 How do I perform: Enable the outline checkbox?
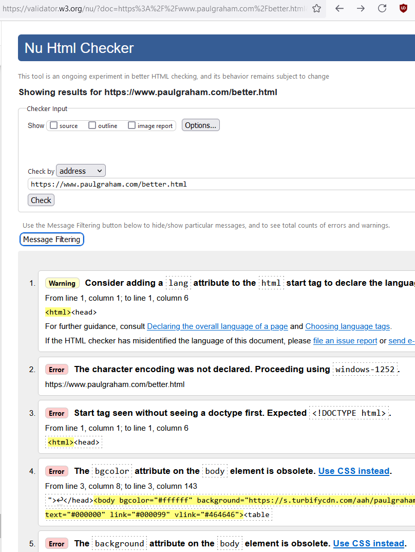92,125
